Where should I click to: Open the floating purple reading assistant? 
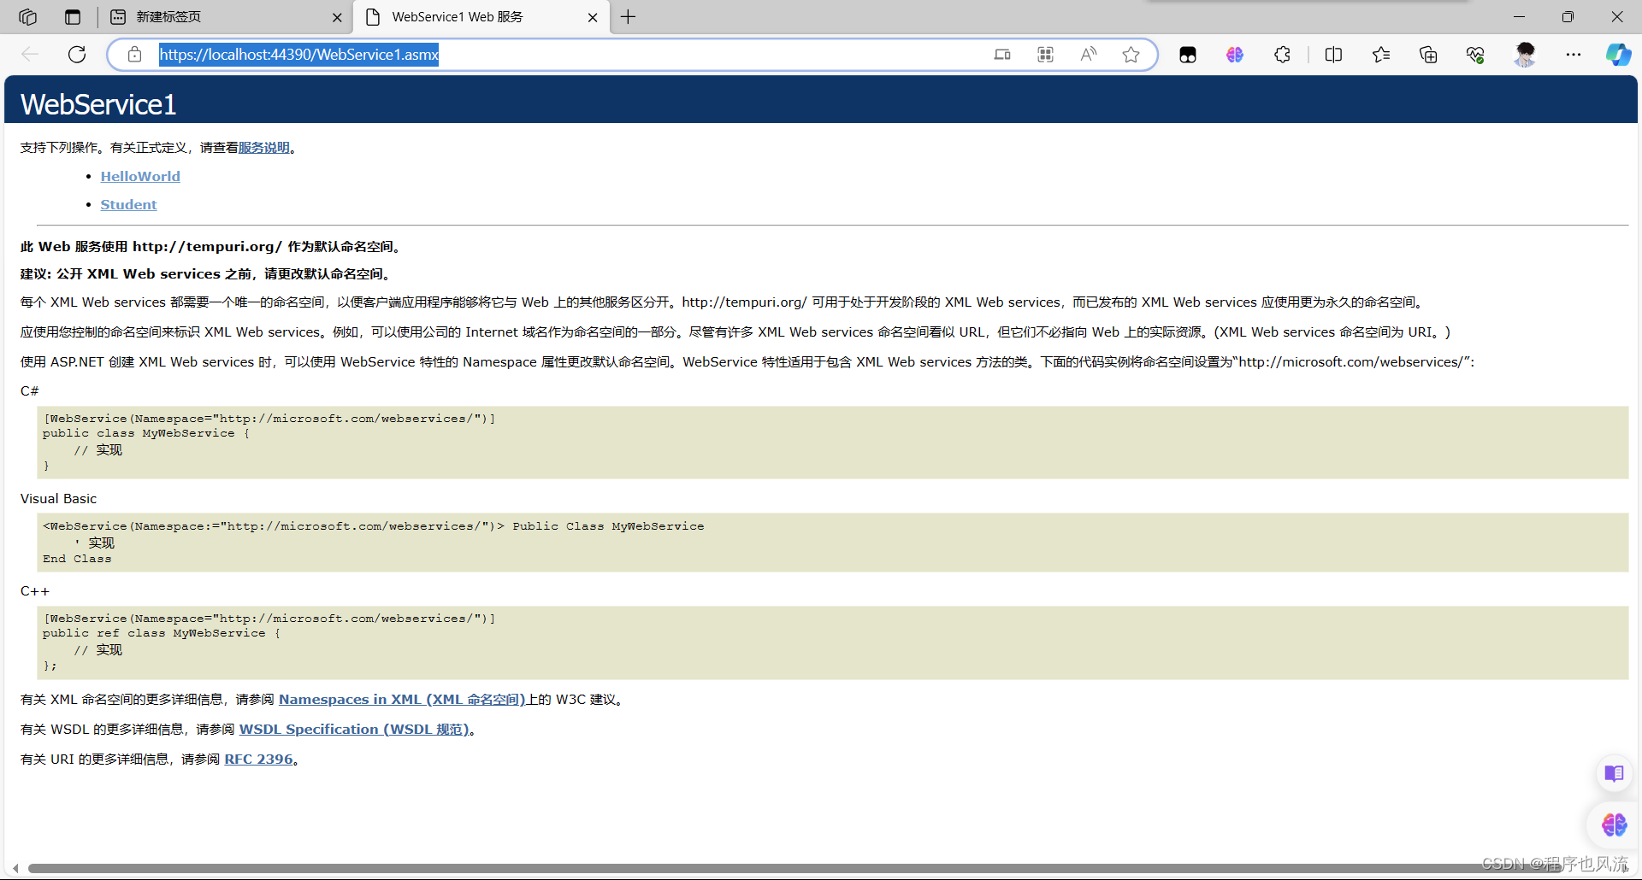(x=1613, y=773)
